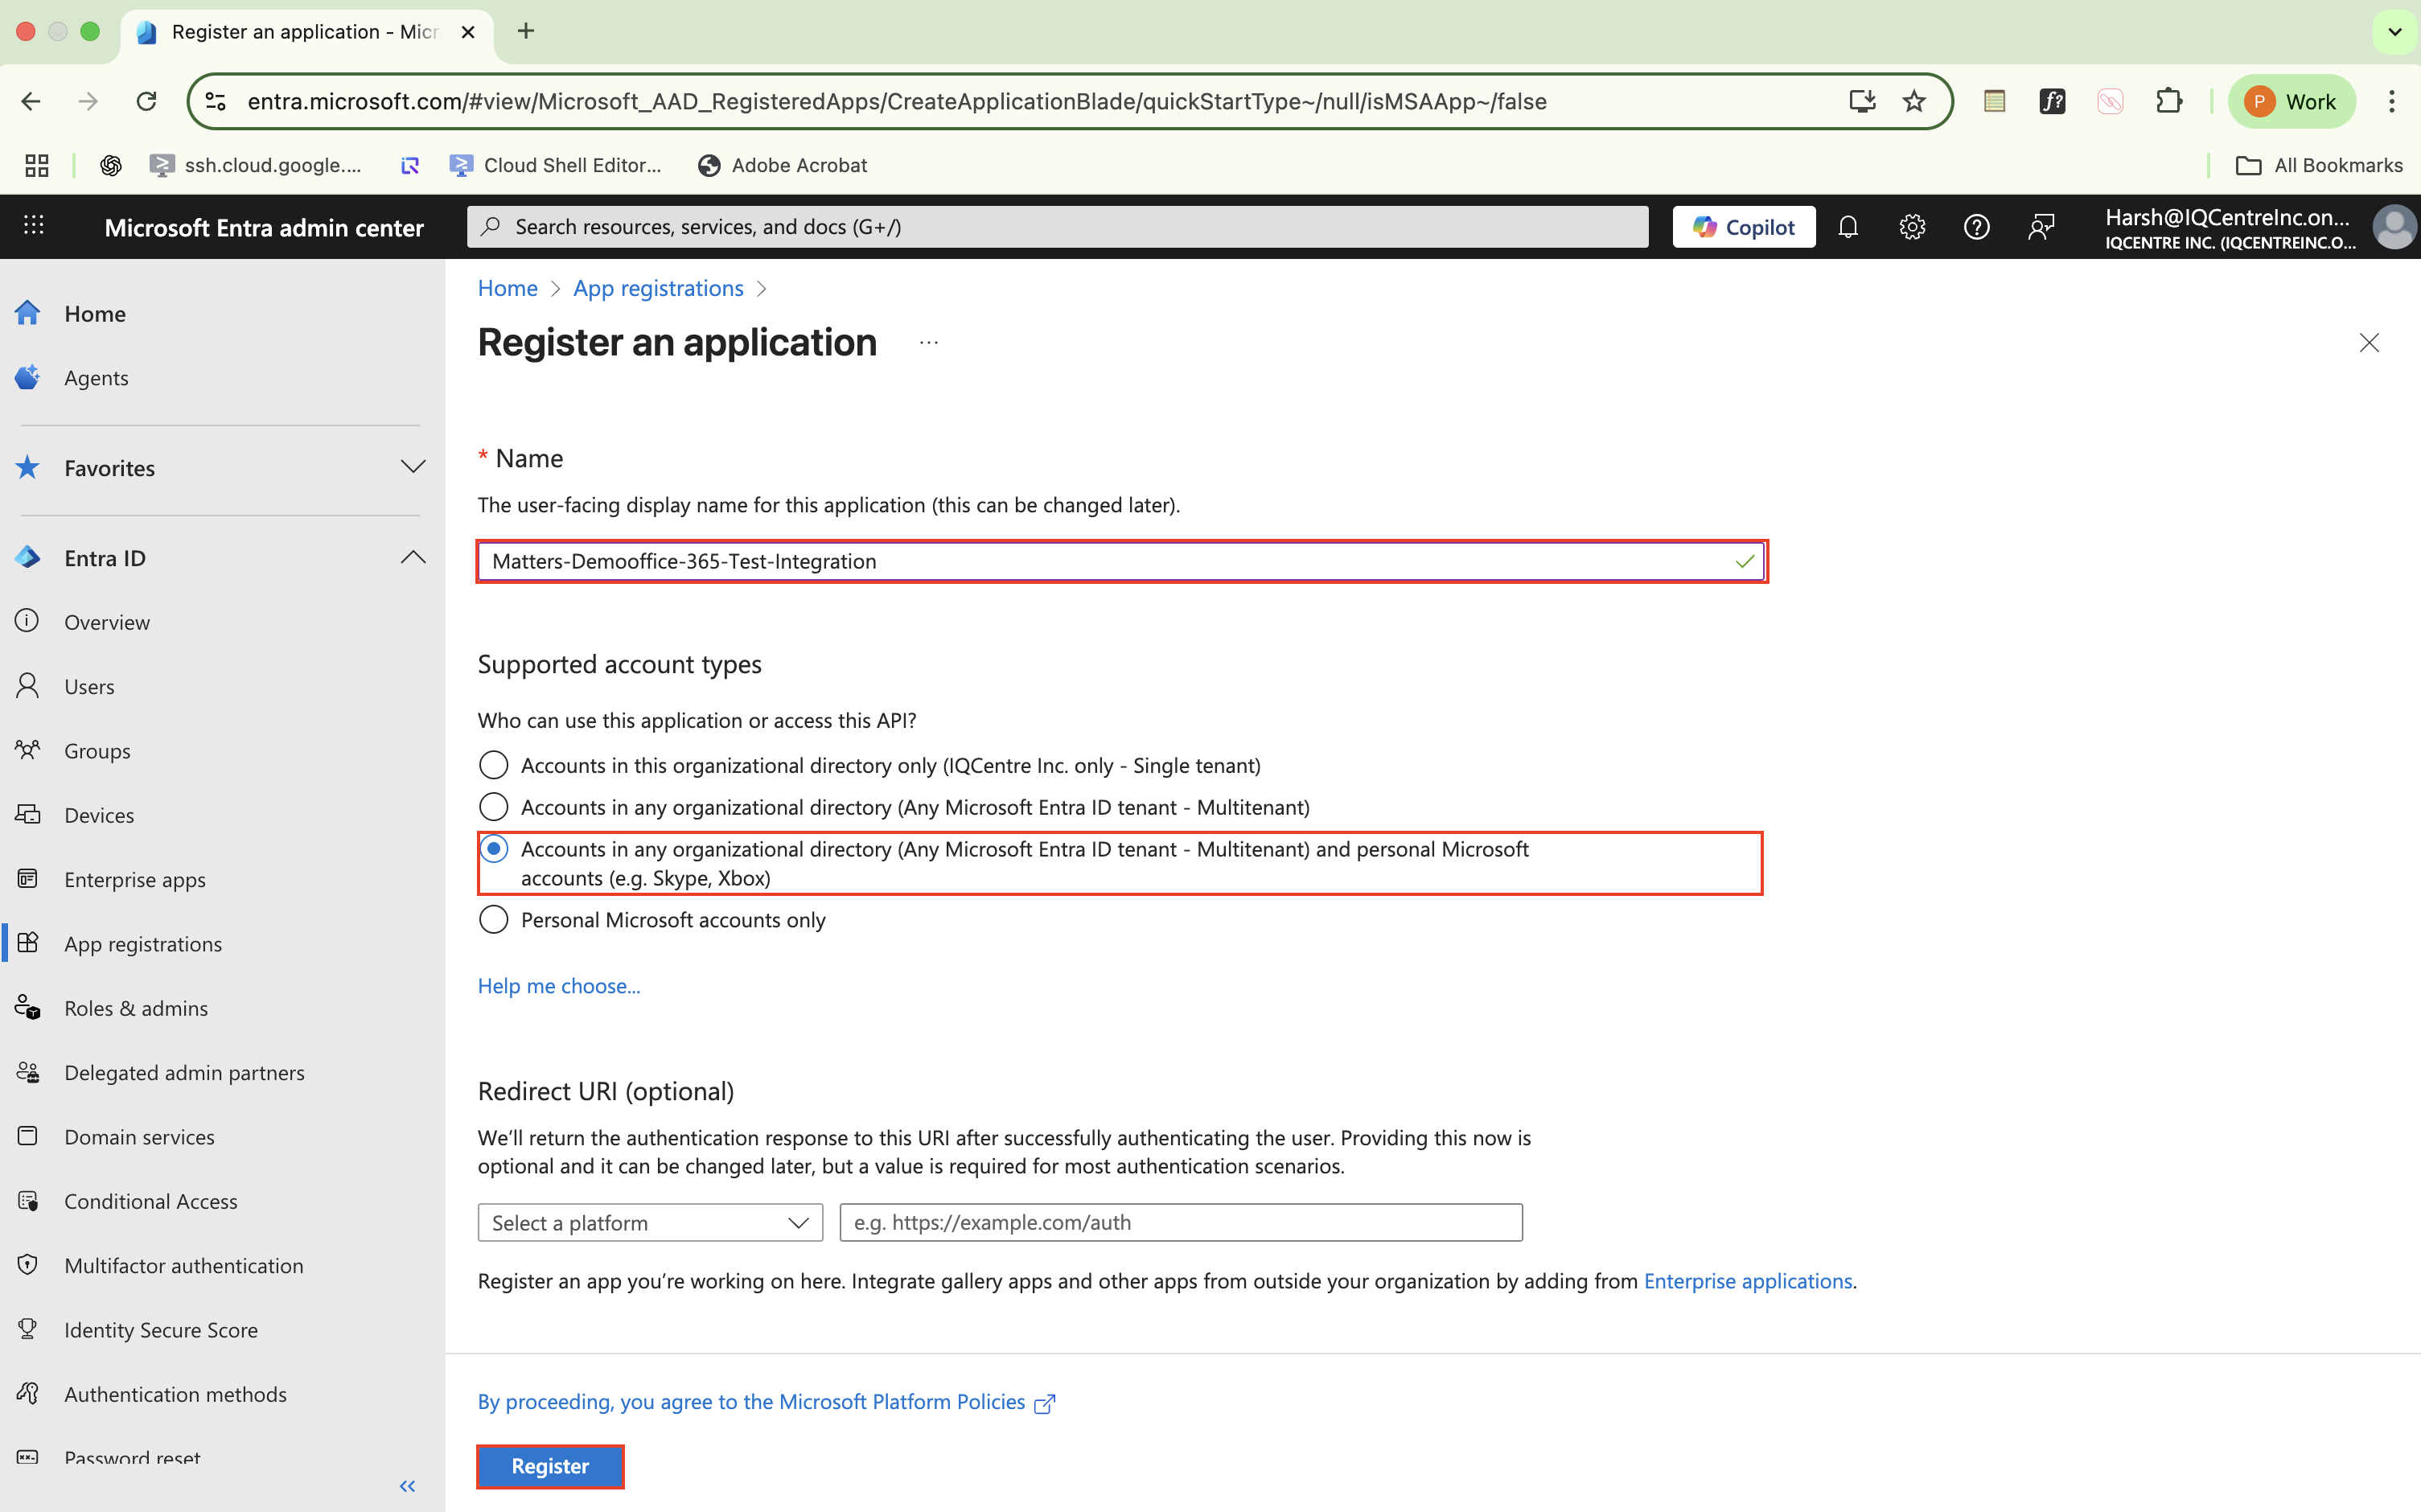Open Authentication methods
The width and height of the screenshot is (2421, 1512).
point(175,1394)
